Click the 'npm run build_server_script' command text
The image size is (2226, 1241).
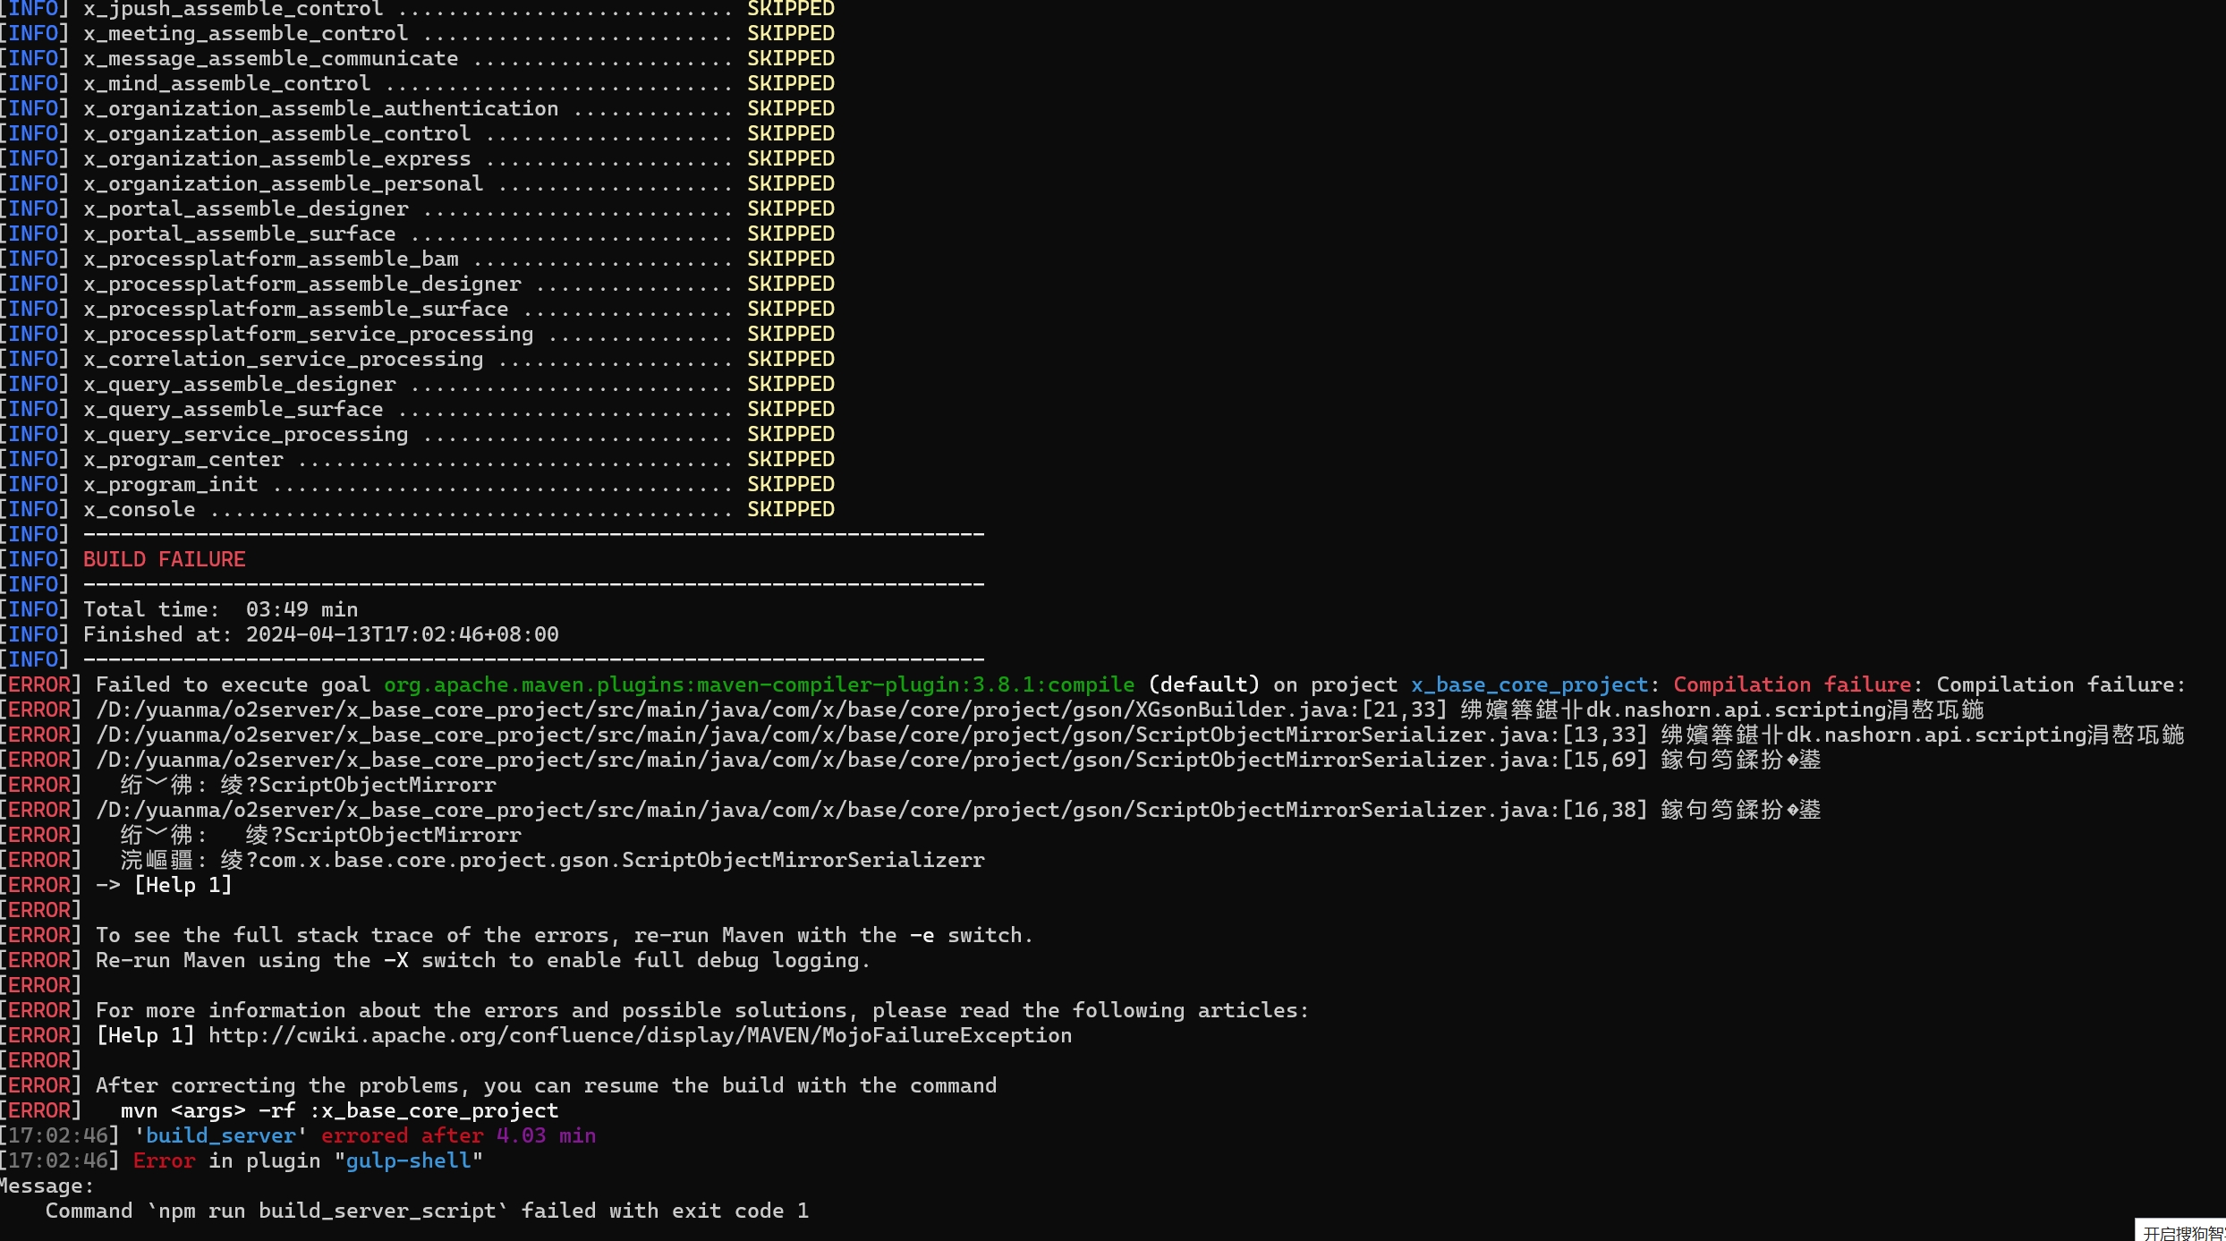pos(327,1211)
